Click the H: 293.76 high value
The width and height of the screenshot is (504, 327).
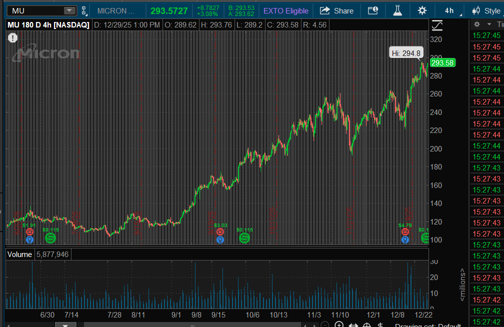(x=216, y=25)
